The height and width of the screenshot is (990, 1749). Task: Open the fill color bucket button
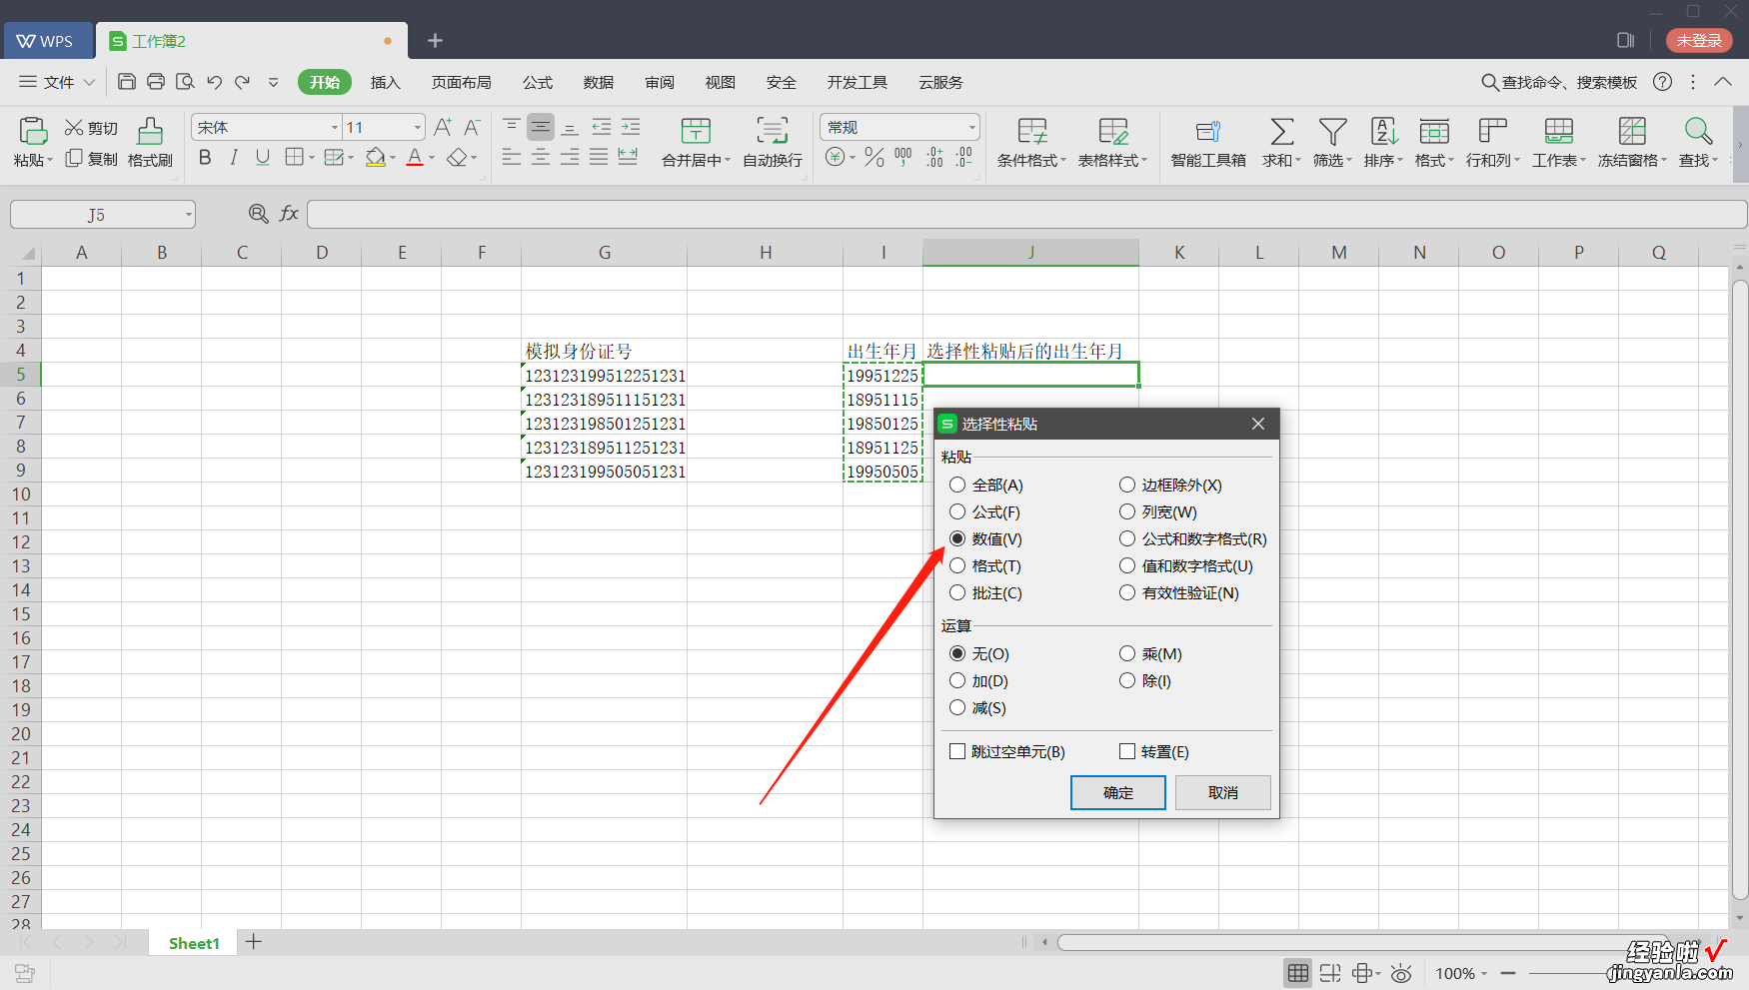[375, 157]
